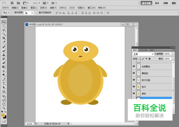Click the 基本功能 workspace button
The height and width of the screenshot is (127, 179).
(147, 3)
